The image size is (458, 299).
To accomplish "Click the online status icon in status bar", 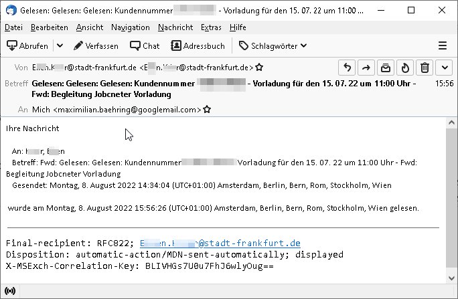I will [x=10, y=291].
